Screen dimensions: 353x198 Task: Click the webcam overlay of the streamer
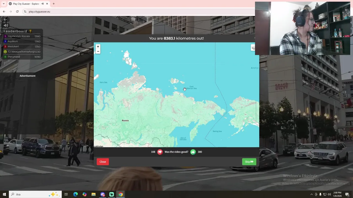pyautogui.click(x=303, y=28)
